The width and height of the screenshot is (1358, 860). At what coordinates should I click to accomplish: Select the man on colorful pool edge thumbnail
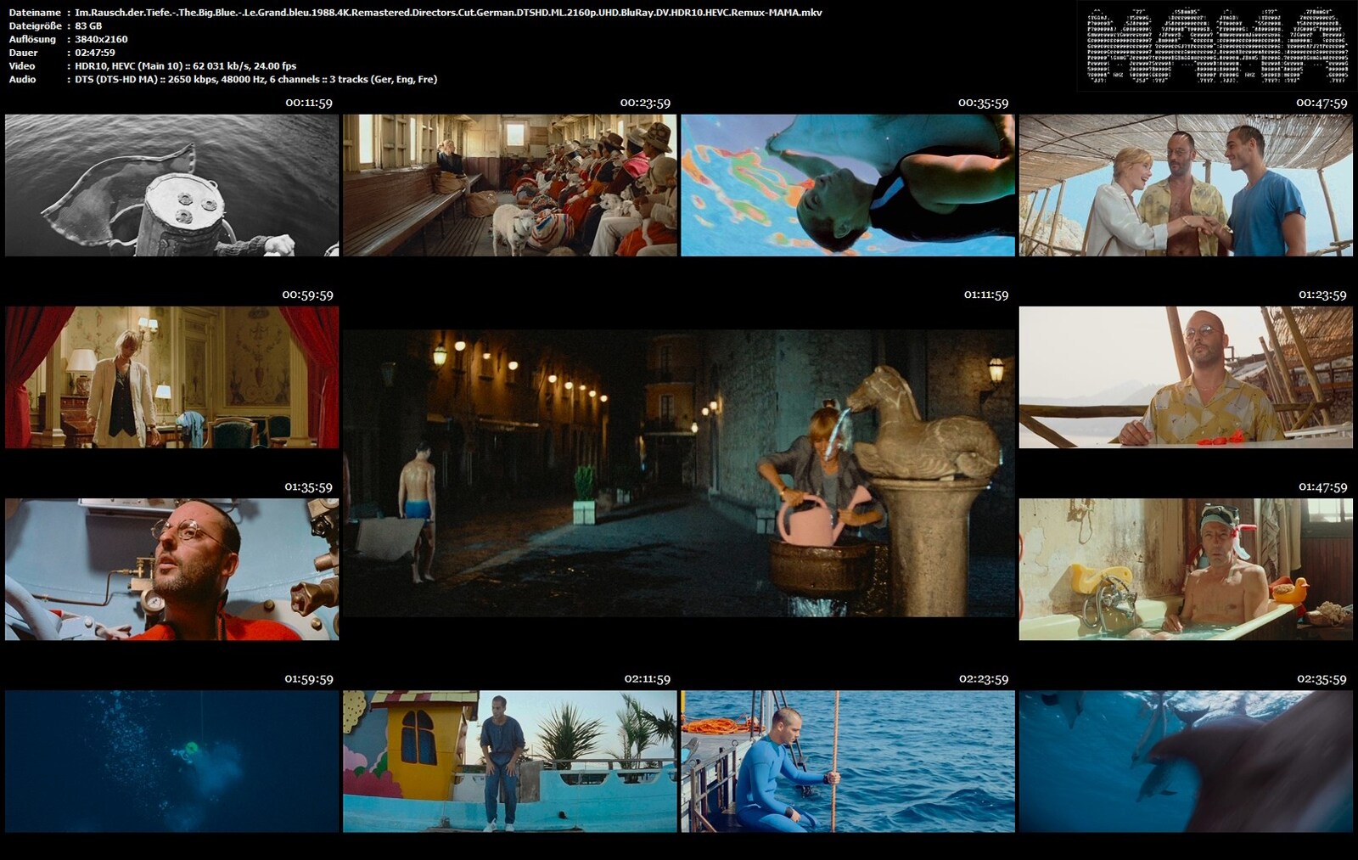click(x=509, y=761)
